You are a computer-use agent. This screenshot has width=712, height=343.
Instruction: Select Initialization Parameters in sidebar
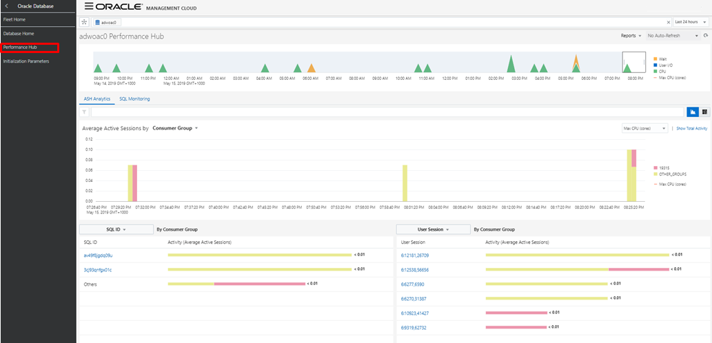[26, 61]
